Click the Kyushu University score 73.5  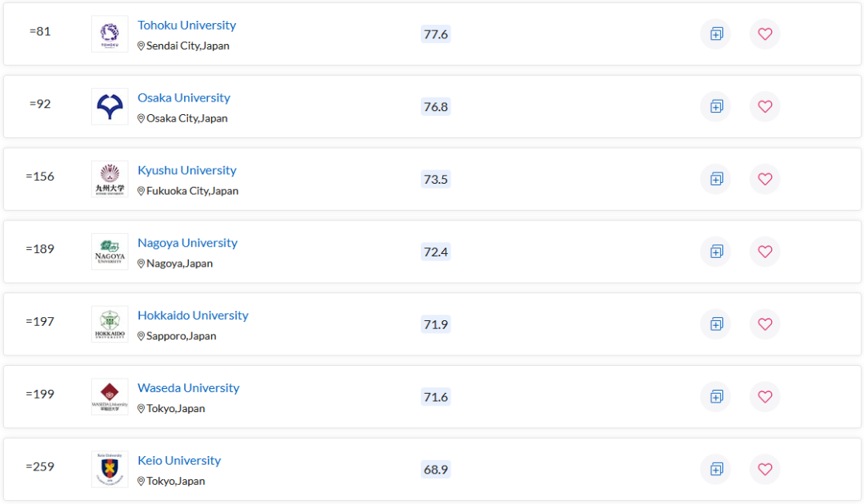point(436,180)
